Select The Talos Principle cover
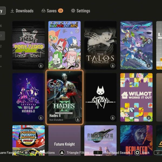Viewport: 162px width, 162px height. pos(100,45)
